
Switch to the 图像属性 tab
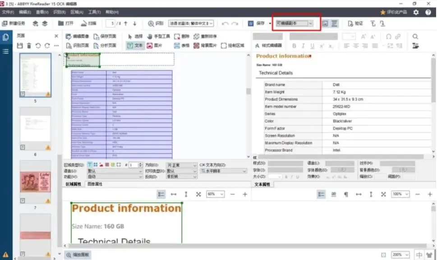[95, 184]
